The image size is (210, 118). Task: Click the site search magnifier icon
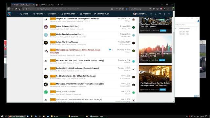[169, 14]
